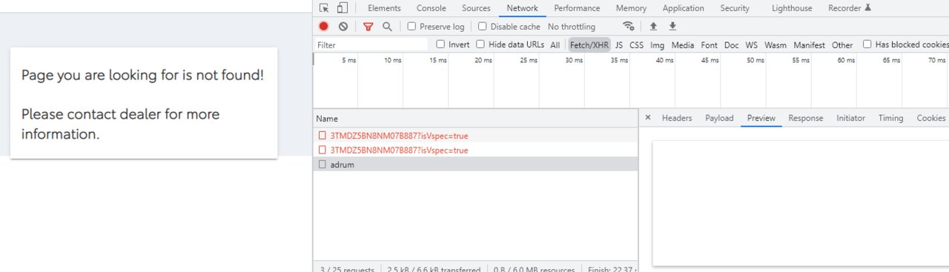Activate the inspect element picker icon

point(324,8)
